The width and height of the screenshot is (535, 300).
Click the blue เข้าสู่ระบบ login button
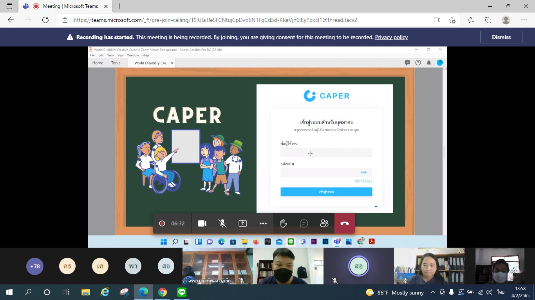[326, 192]
